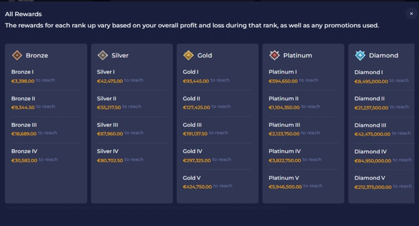
Task: Close the All Rewards dialog
Action: (x=411, y=14)
